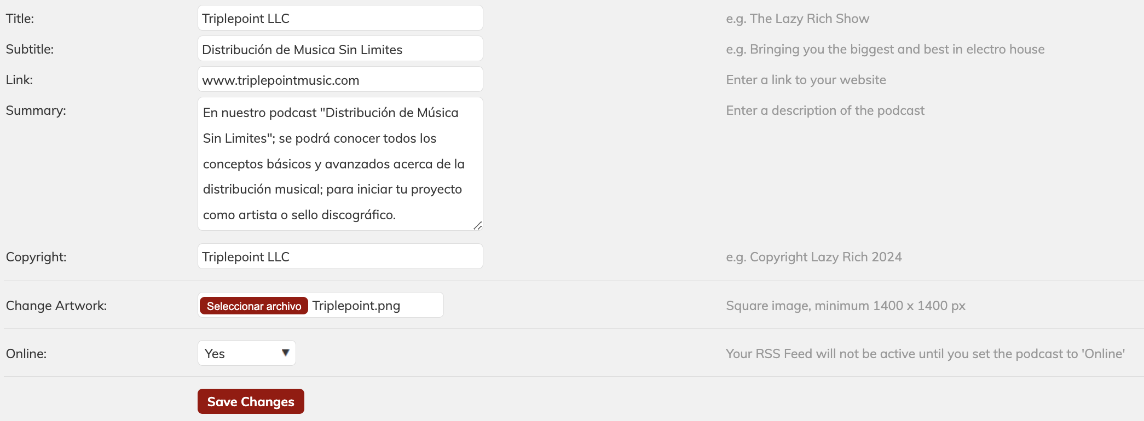1144x421 pixels.
Task: Click the Link field with www.triplepointmusic.com
Action: pyautogui.click(x=340, y=80)
